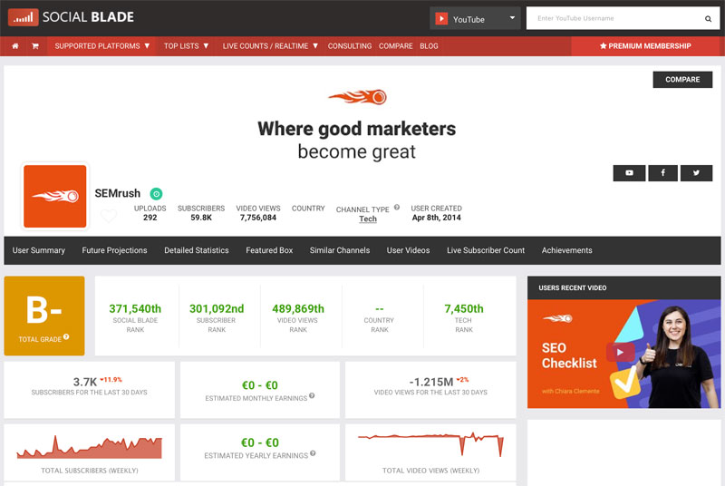Click the green verified badge next to SEMrush
The height and width of the screenshot is (486, 725).
pyautogui.click(x=156, y=194)
